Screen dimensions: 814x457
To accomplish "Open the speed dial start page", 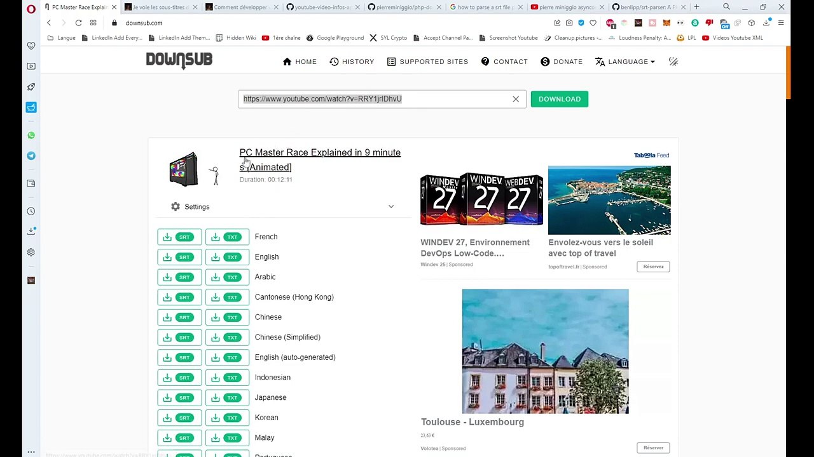I will (93, 23).
